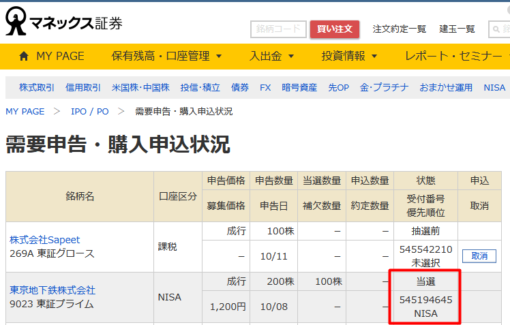Click the receipt number 545194645
This screenshot has height=325, width=510.
(425, 300)
